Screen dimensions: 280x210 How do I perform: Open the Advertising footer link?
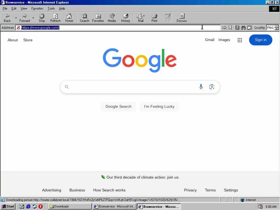52,190
